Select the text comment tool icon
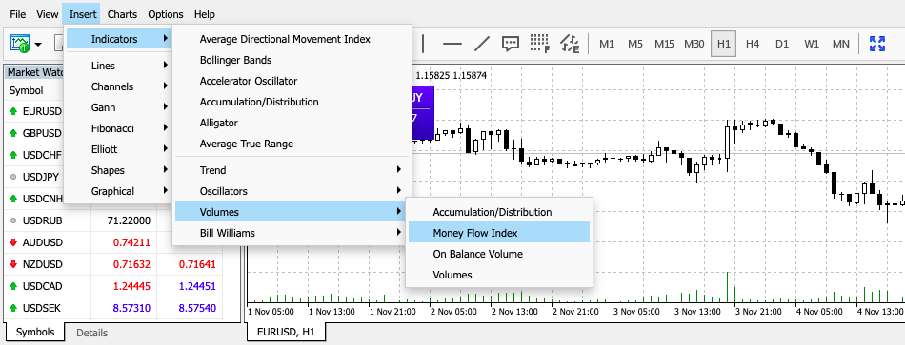The width and height of the screenshot is (905, 345). click(x=511, y=44)
